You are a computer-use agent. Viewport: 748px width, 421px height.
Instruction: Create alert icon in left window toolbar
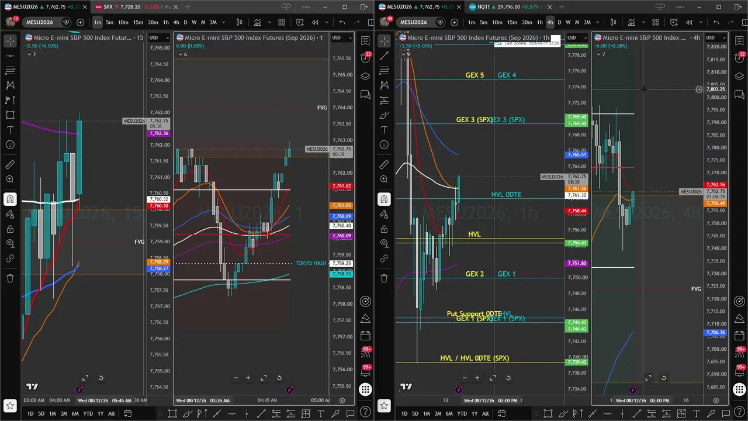point(300,22)
